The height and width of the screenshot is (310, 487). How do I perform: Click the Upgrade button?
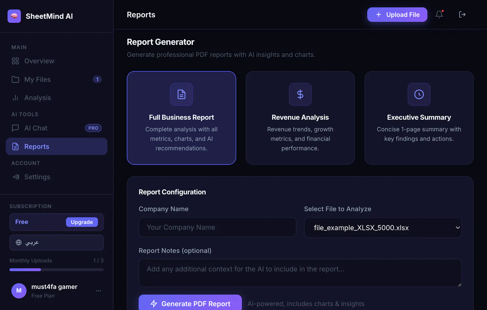82,222
